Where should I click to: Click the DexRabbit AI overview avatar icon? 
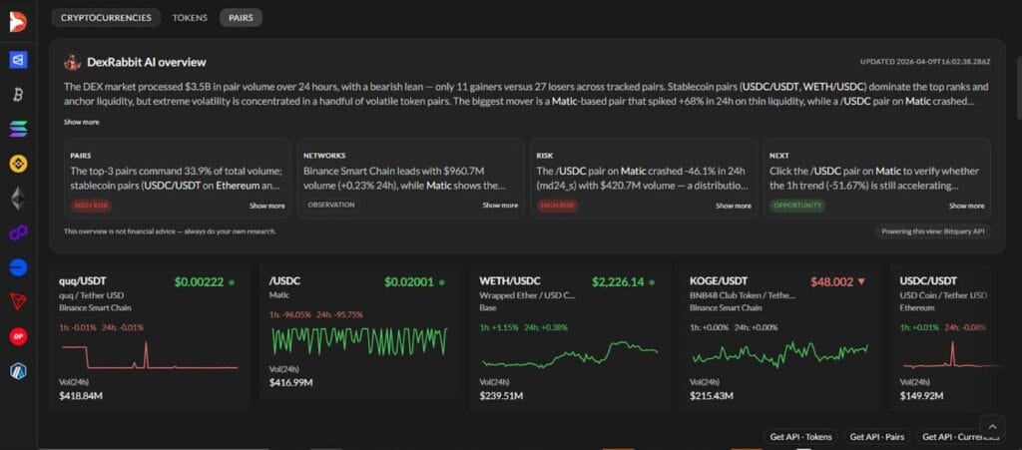72,63
